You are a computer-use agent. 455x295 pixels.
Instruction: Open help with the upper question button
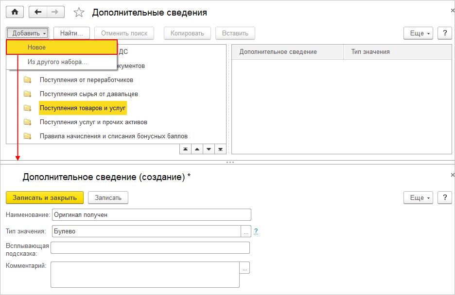pos(445,33)
